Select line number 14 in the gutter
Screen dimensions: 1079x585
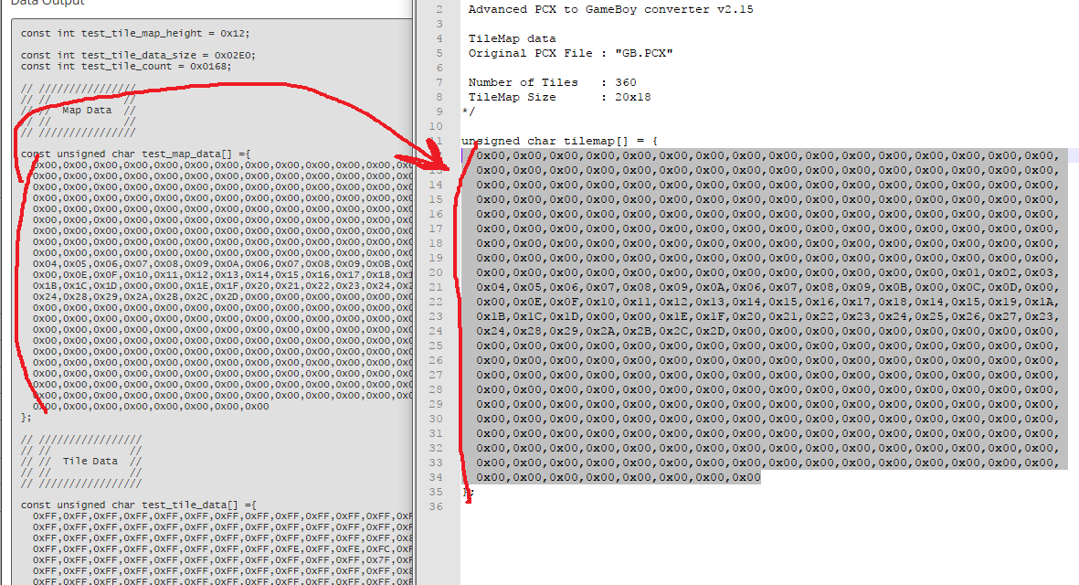[x=436, y=185]
